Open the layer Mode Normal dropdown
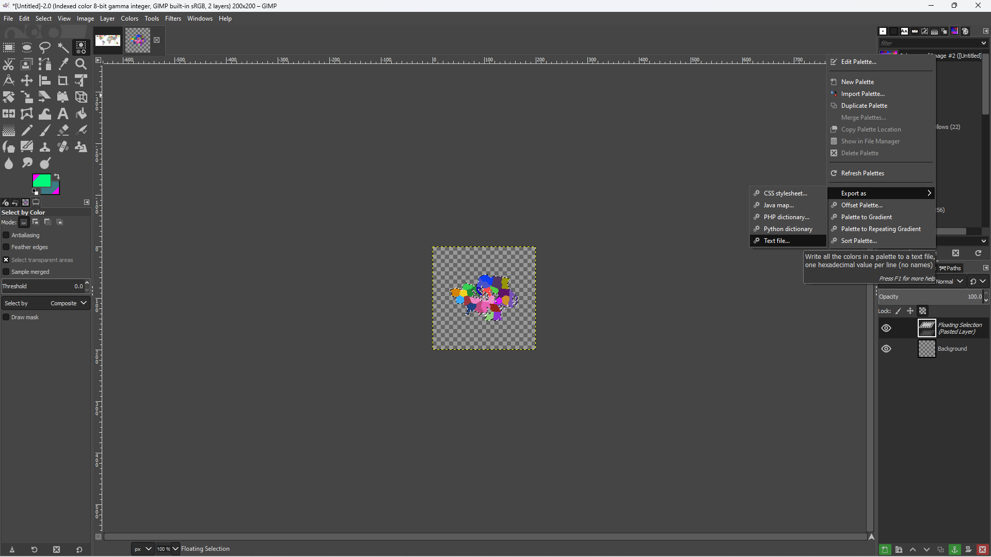The height and width of the screenshot is (557, 991). click(950, 282)
